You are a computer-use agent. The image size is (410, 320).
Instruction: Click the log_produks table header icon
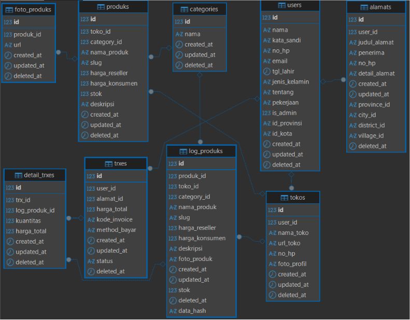(183, 151)
